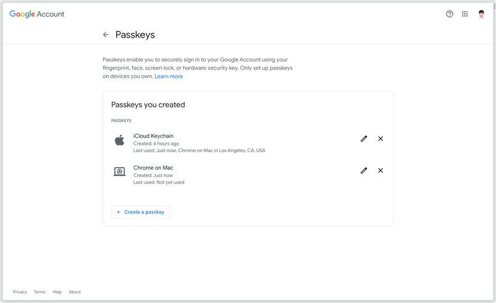Click the Passkeys page heading
The height and width of the screenshot is (303, 496).
tap(135, 35)
